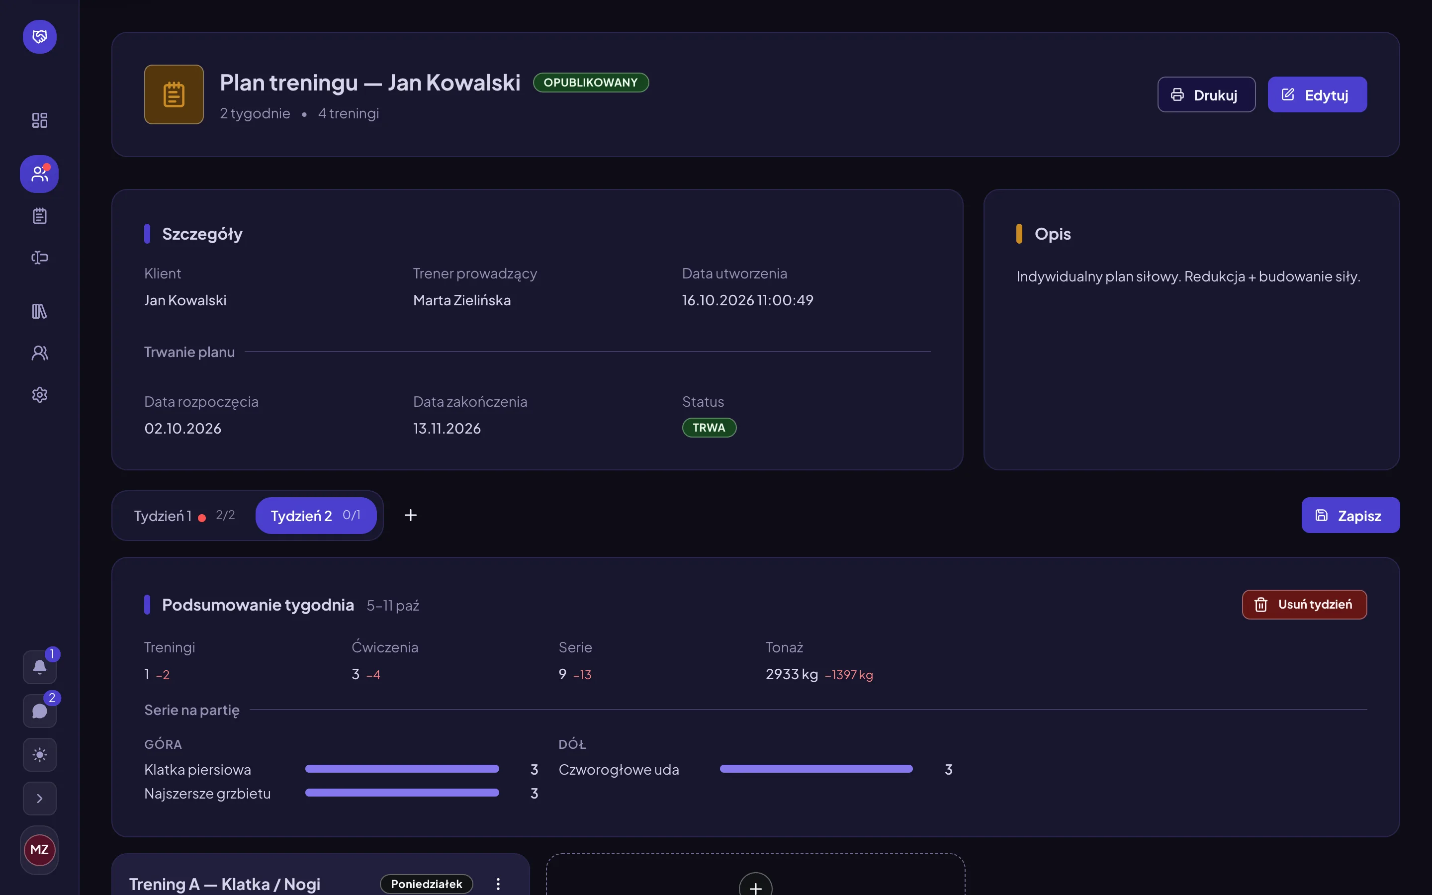Click the TRWA status badge

point(709,428)
